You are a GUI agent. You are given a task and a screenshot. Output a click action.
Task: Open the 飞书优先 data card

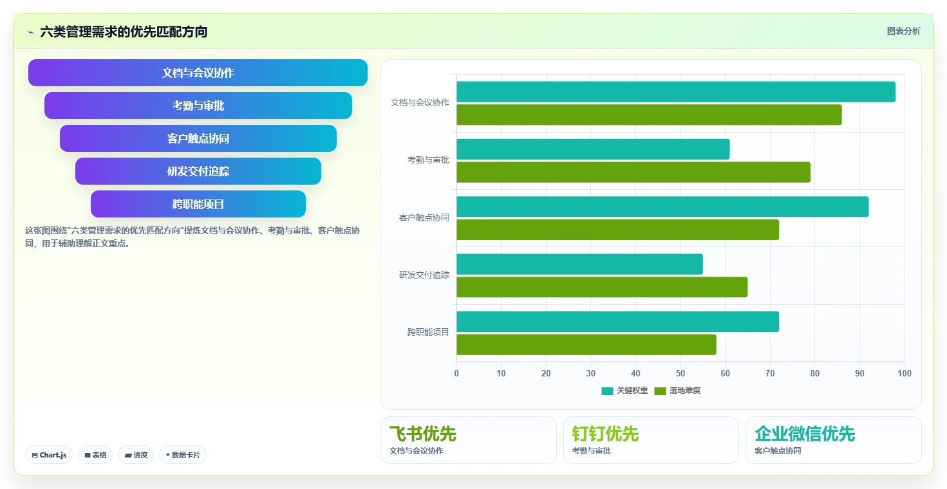(468, 440)
